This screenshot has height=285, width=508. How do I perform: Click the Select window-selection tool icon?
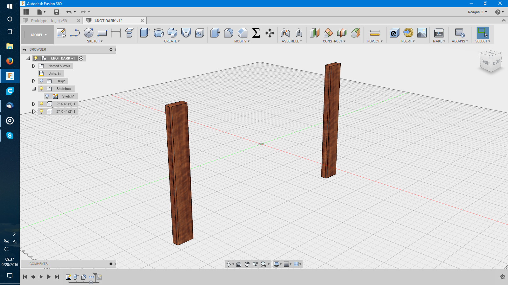[483, 33]
